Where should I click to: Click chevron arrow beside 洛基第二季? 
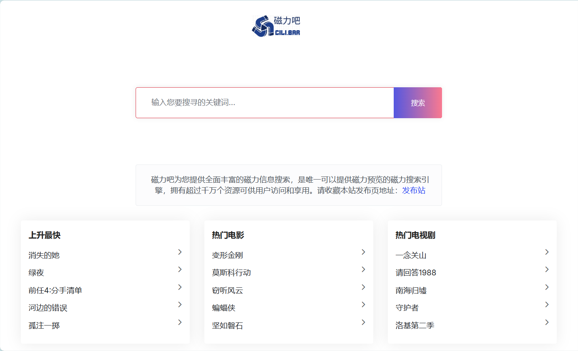click(x=547, y=322)
